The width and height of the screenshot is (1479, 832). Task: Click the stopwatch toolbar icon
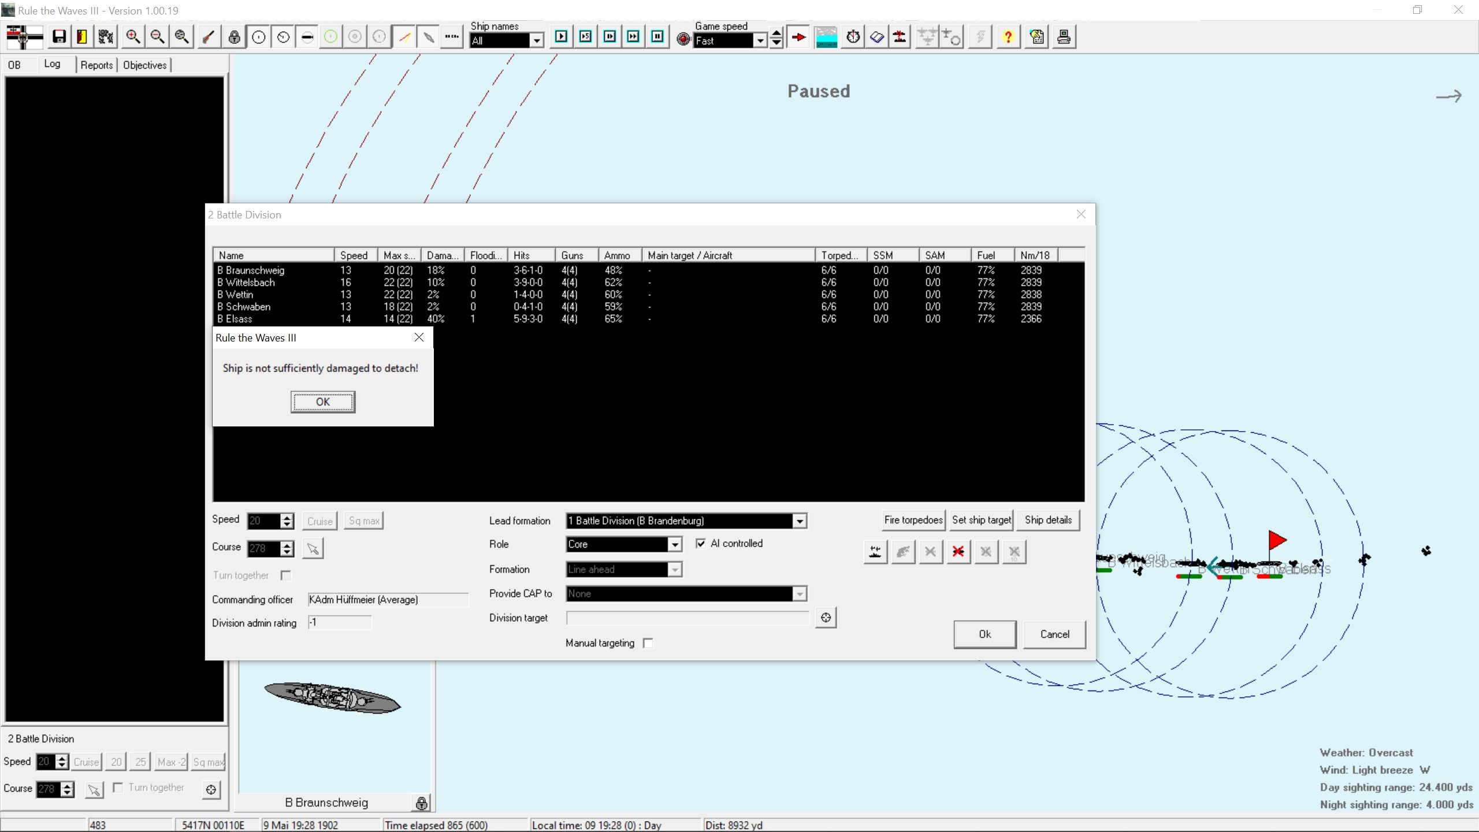(853, 37)
